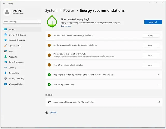This screenshot has width=166, height=129.
Task: Click the Personalization paintbrush icon
Action: click(5, 46)
